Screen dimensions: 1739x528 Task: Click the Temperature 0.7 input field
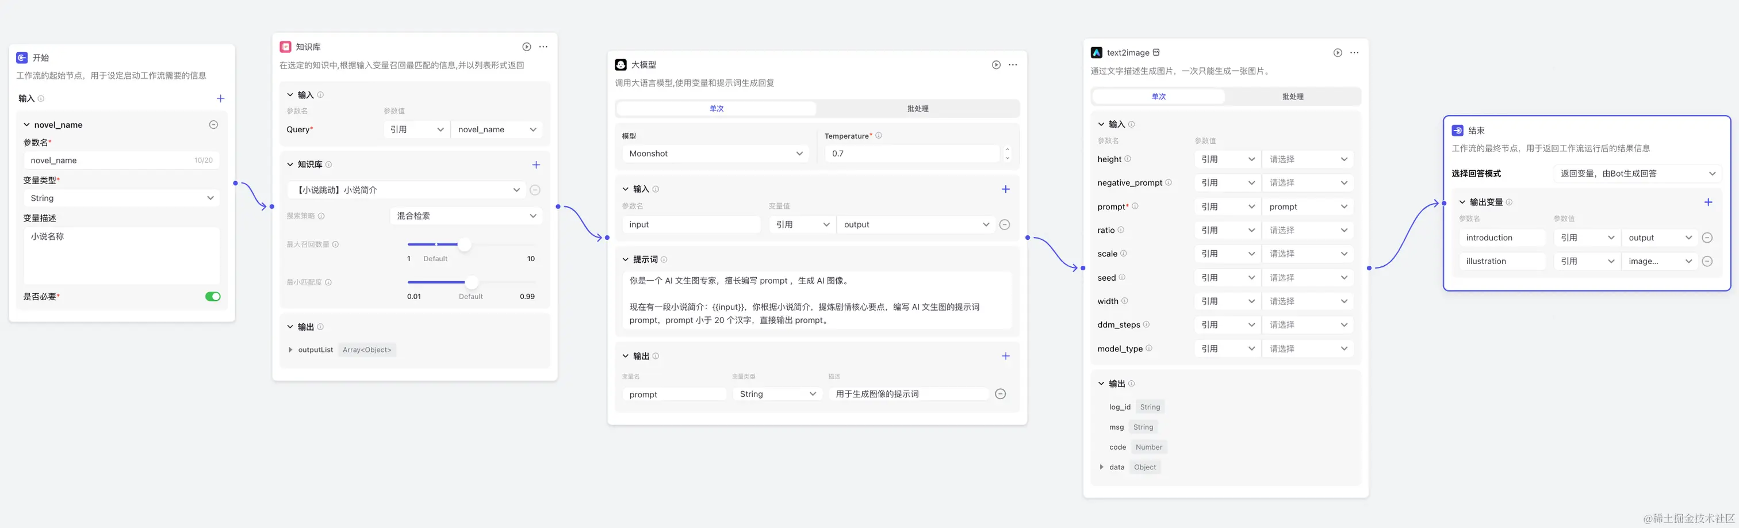912,154
